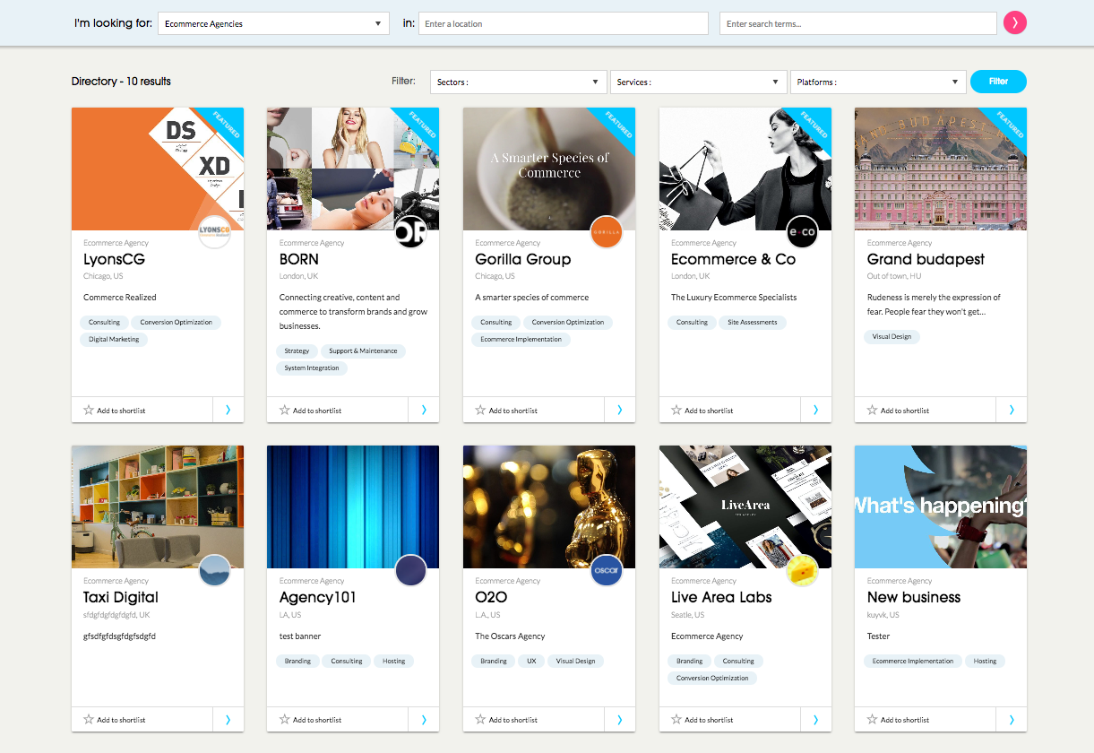Click the O2O oscar round logo
The height and width of the screenshot is (753, 1094).
coord(607,570)
